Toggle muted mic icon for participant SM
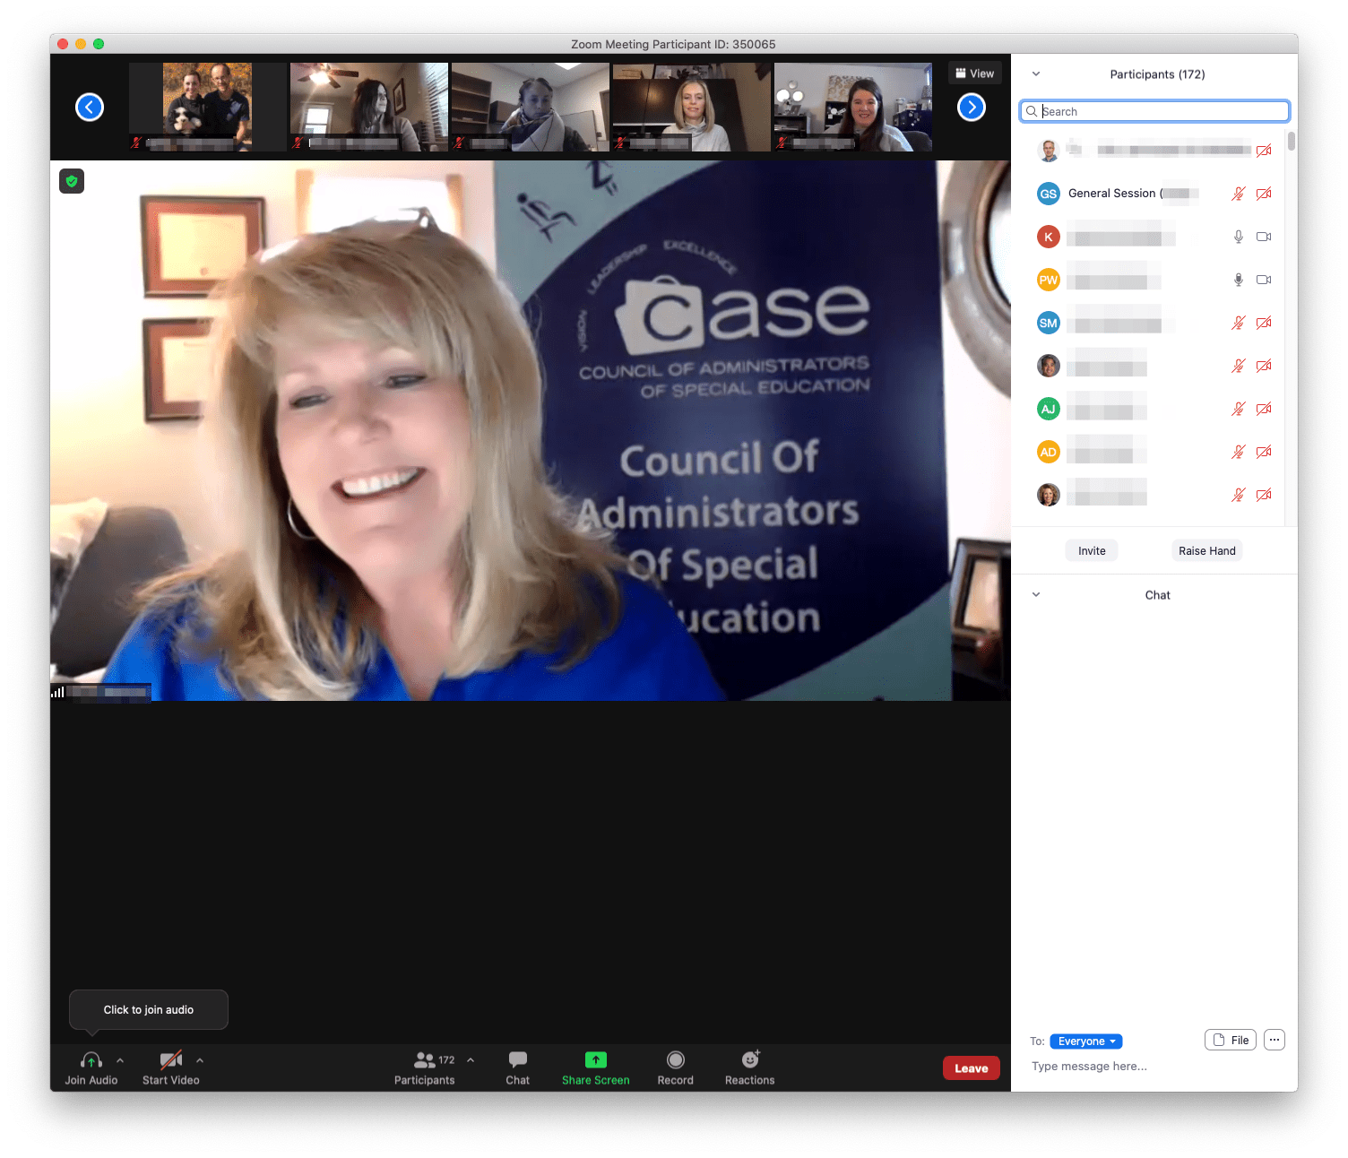1348x1158 pixels. [1239, 323]
